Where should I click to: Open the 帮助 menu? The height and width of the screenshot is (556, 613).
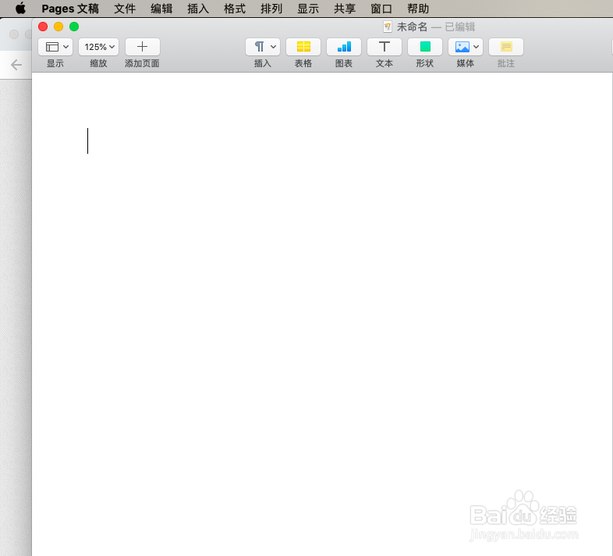[x=418, y=9]
